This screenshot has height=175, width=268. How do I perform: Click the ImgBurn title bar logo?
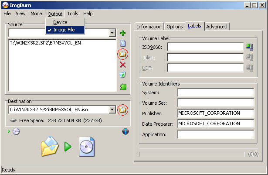click(x=5, y=5)
